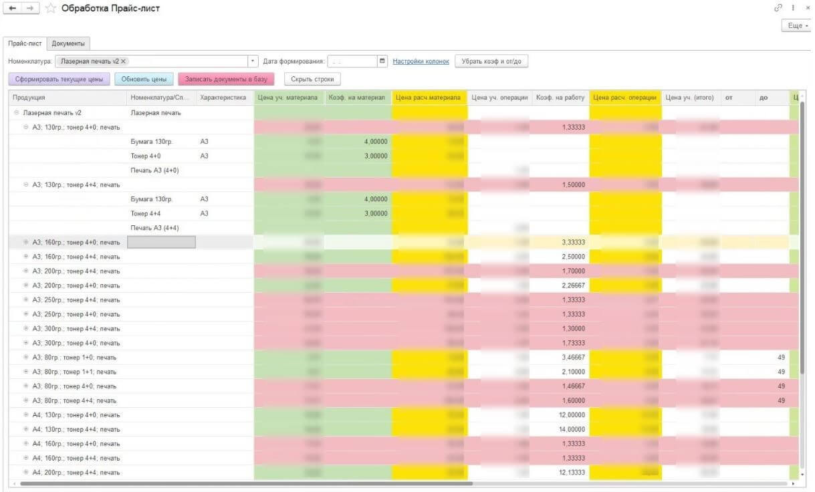The width and height of the screenshot is (815, 492).
Task: Open the Номенклатура dropdown arrow
Action: (x=253, y=61)
